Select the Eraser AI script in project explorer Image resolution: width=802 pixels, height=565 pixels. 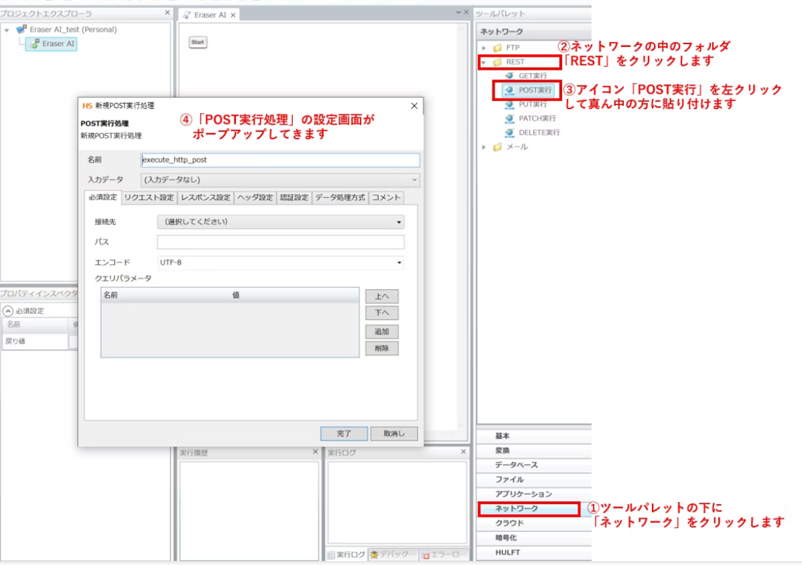tap(52, 44)
